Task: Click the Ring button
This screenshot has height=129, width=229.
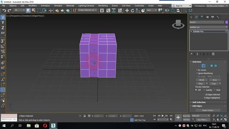Action: tap(200, 83)
